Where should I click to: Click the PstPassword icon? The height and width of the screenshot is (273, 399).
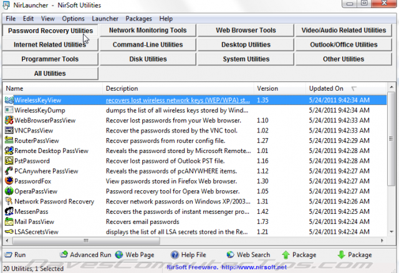pyautogui.click(x=9, y=160)
